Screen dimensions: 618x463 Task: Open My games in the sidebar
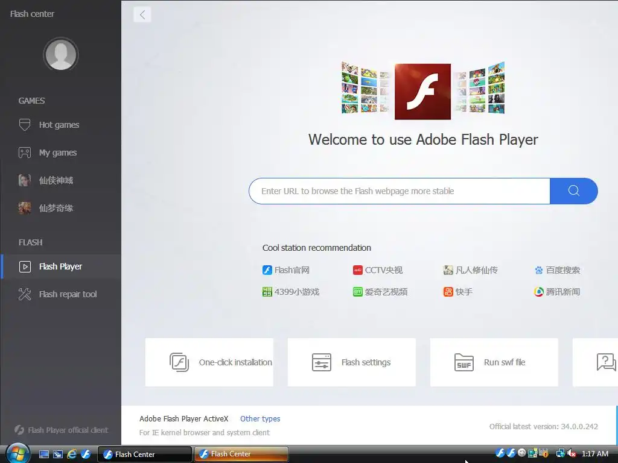[x=61, y=153]
